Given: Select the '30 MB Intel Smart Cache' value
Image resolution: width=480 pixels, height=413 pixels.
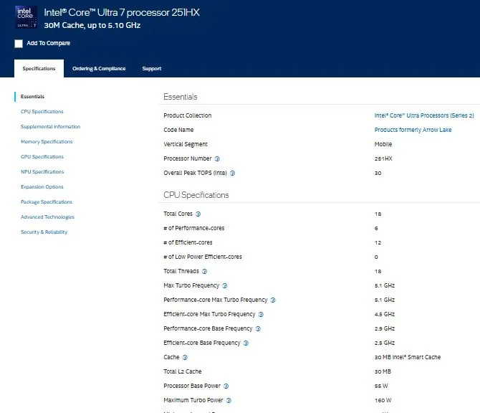Looking at the screenshot, I should point(408,357).
